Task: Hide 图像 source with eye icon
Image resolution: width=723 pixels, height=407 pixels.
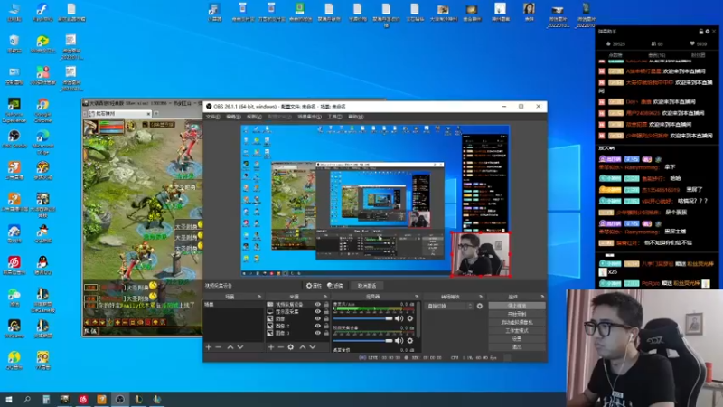Action: pyautogui.click(x=317, y=318)
